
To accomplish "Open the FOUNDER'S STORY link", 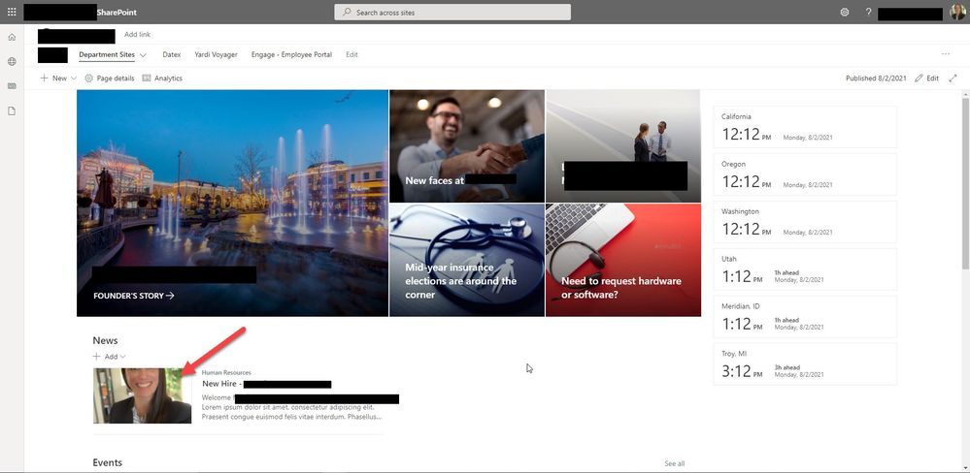I will click(134, 296).
